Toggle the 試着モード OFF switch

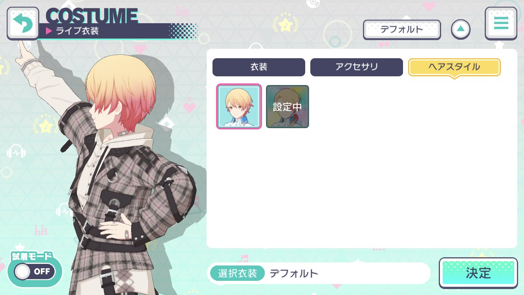(35, 271)
